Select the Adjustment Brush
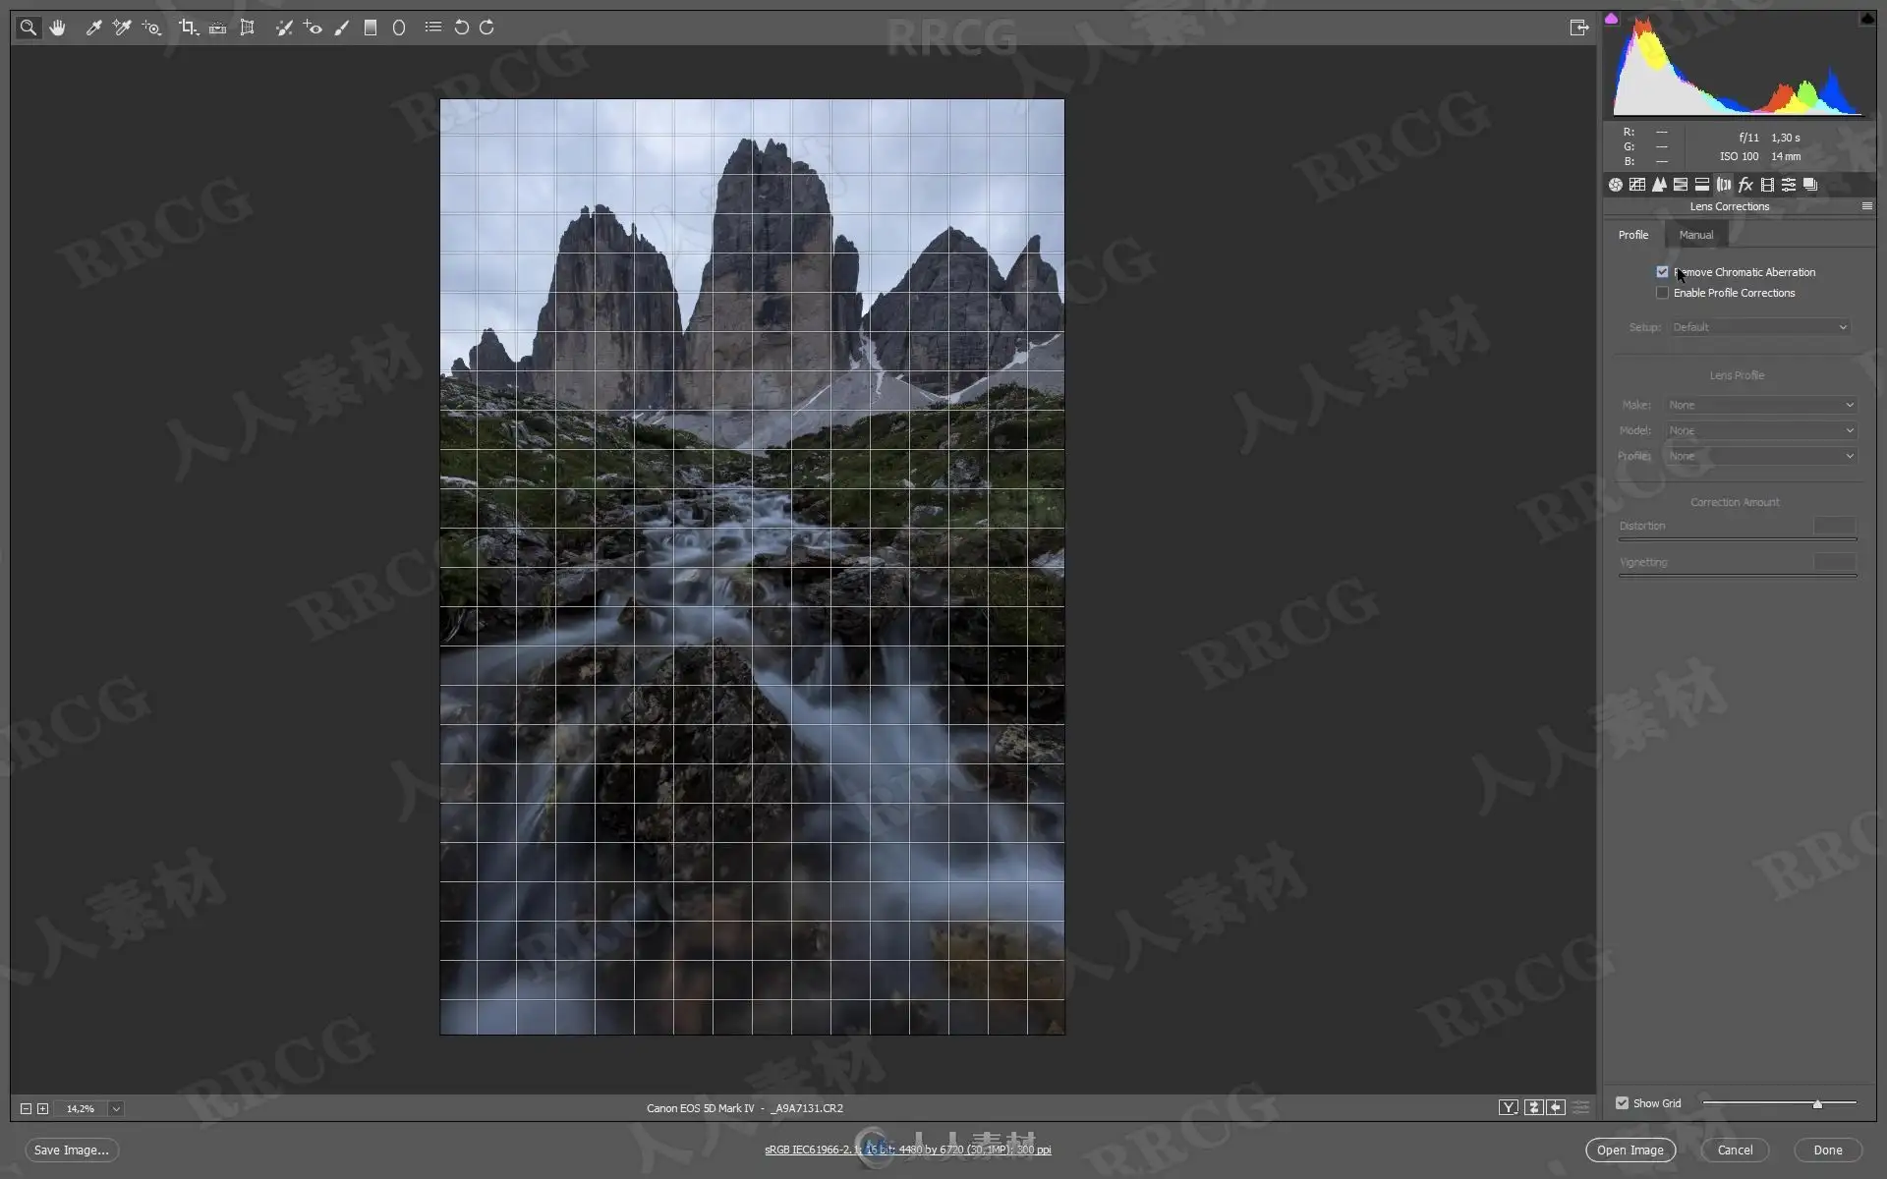The width and height of the screenshot is (1887, 1179). coord(341,28)
